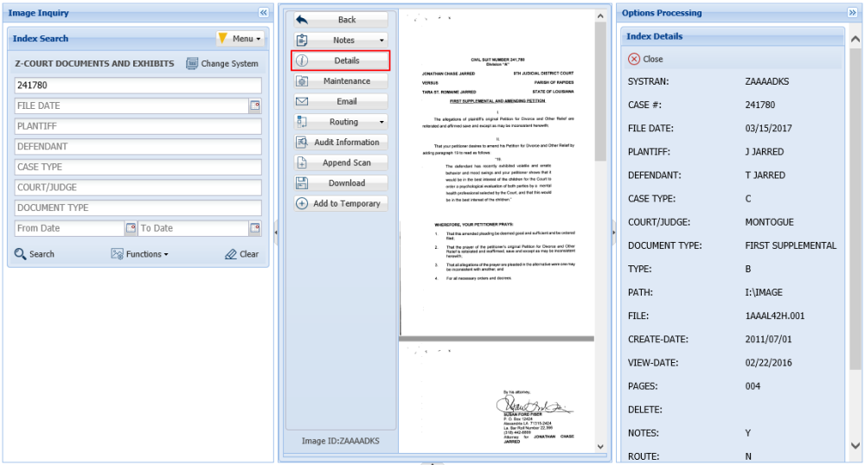Click the FILE DATE input field
This screenshot has height=465, width=865.
click(131, 105)
